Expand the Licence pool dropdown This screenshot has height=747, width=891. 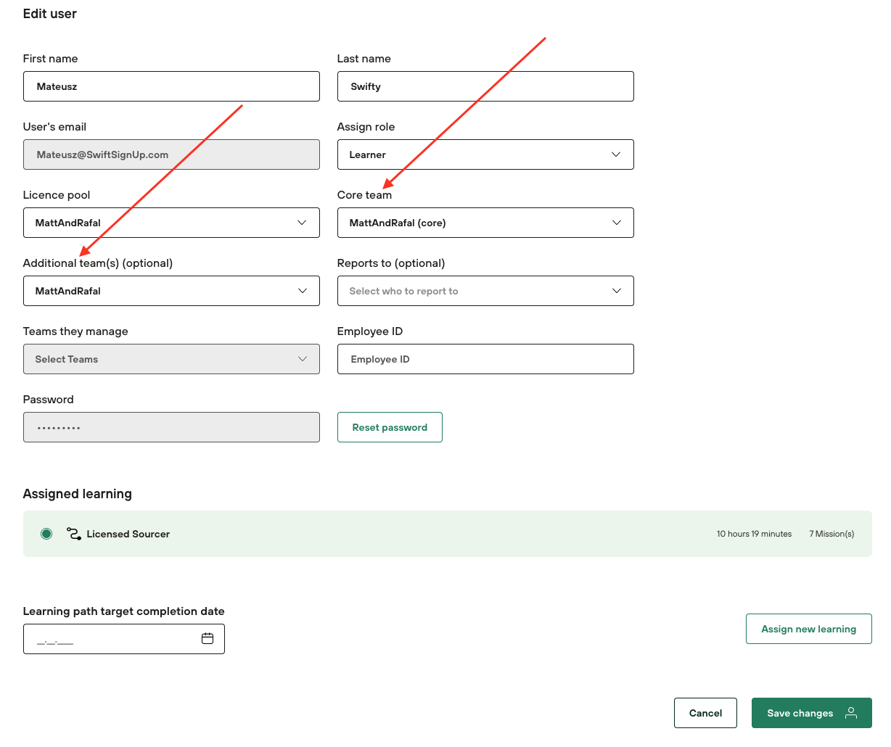coord(171,223)
